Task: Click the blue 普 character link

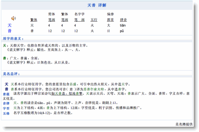Action: (10, 31)
